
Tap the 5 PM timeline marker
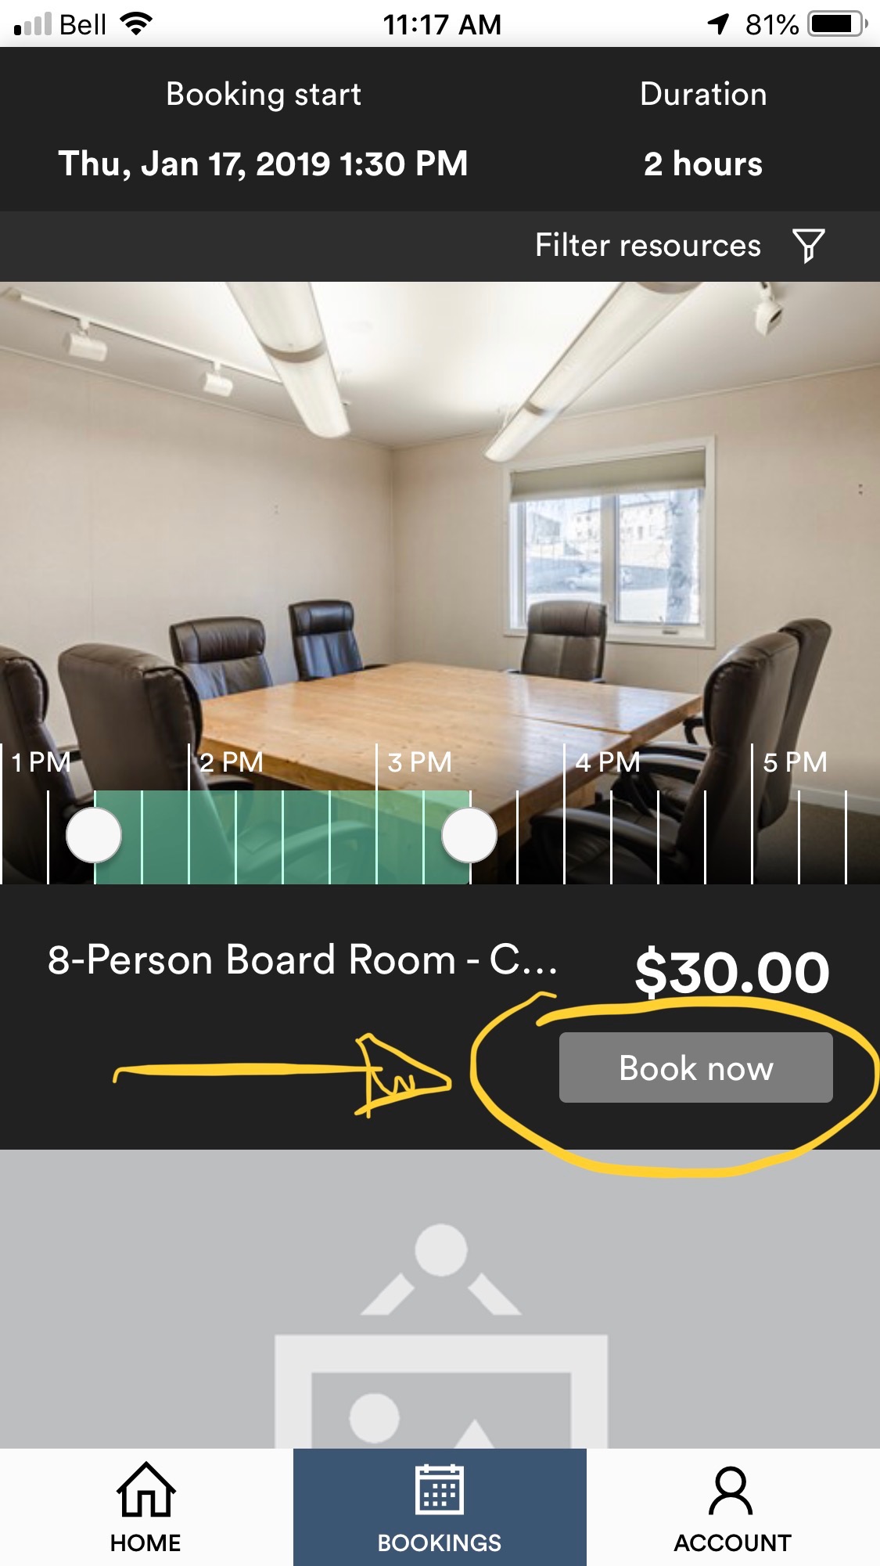pyautogui.click(x=795, y=761)
